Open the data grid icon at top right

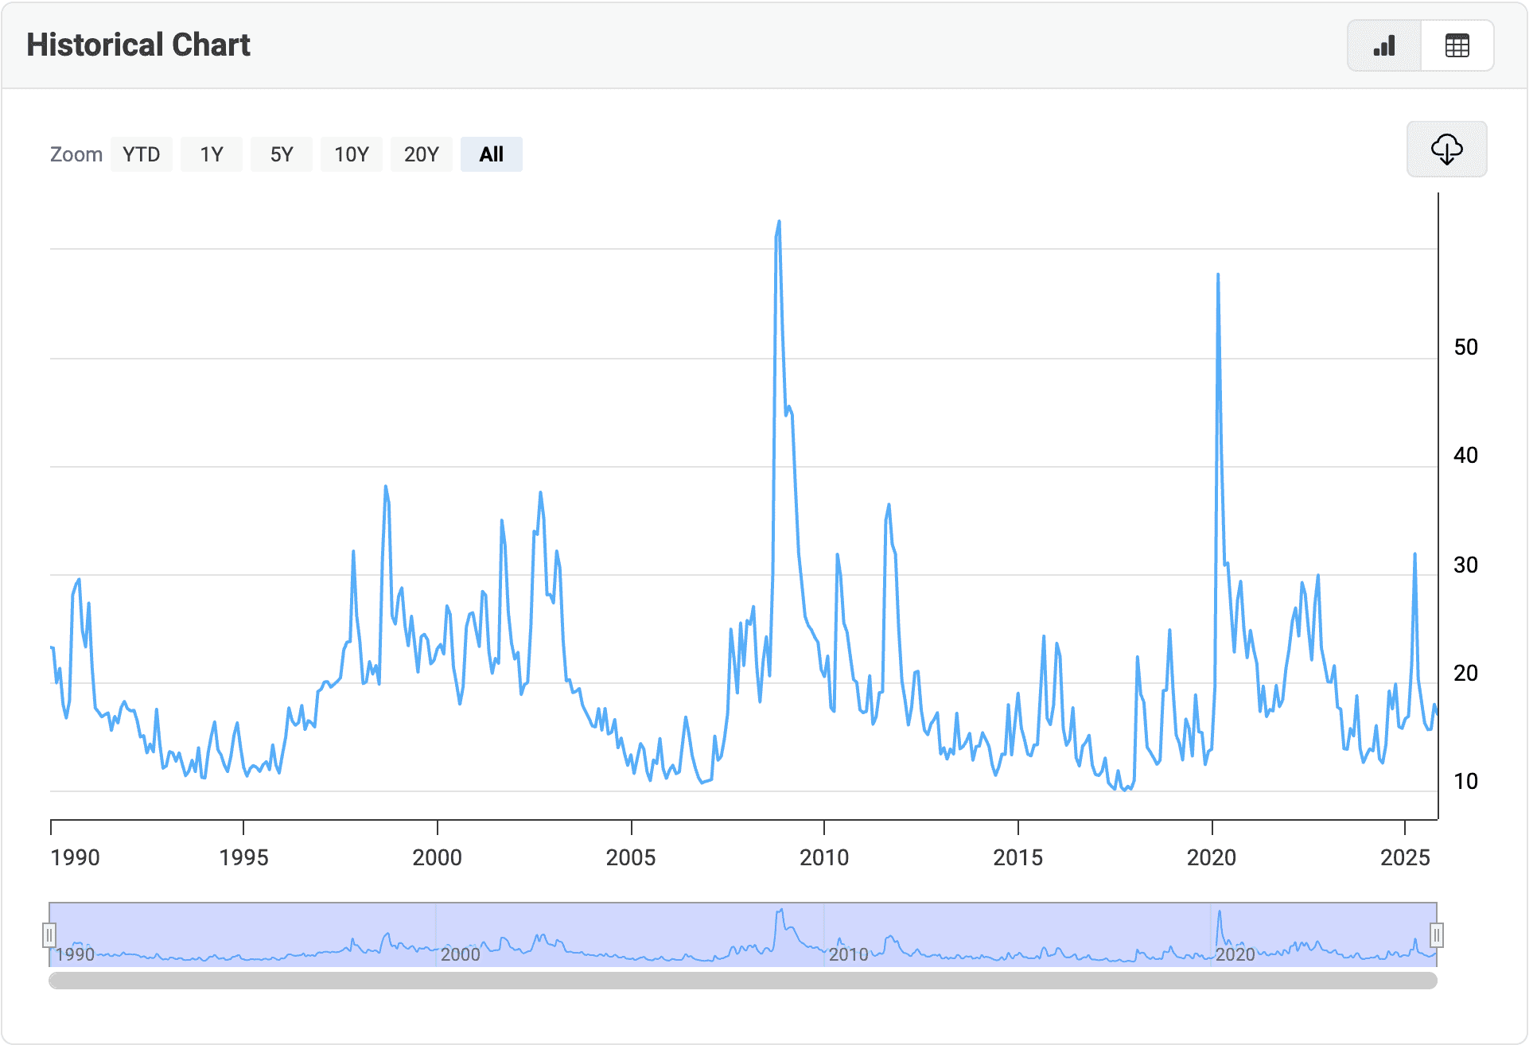(x=1457, y=45)
